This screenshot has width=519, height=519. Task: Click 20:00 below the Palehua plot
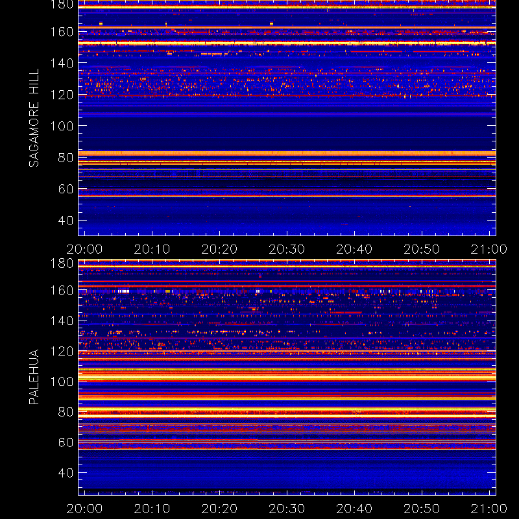coord(84,509)
